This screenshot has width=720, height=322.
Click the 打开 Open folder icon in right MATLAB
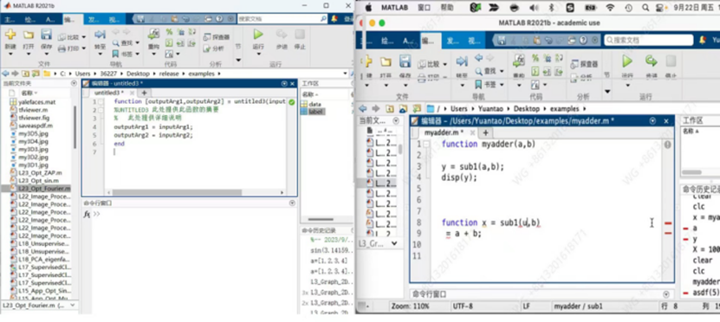386,61
